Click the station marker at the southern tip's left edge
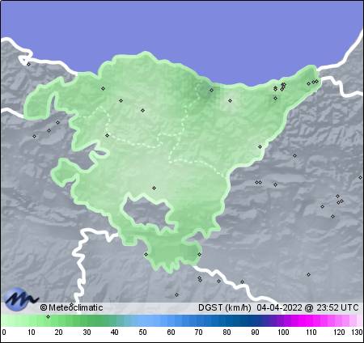 [146, 254]
